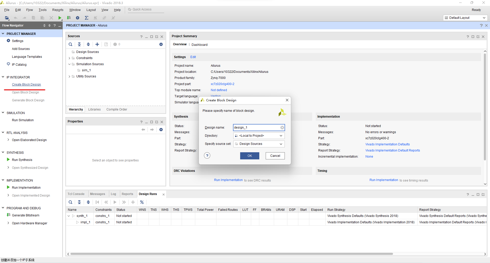Open the Specify source set dropdown
The height and width of the screenshot is (263, 490).
(259, 144)
